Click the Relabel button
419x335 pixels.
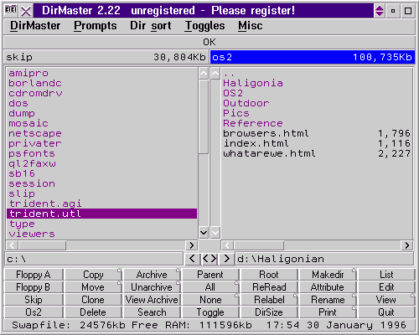pyautogui.click(x=269, y=300)
